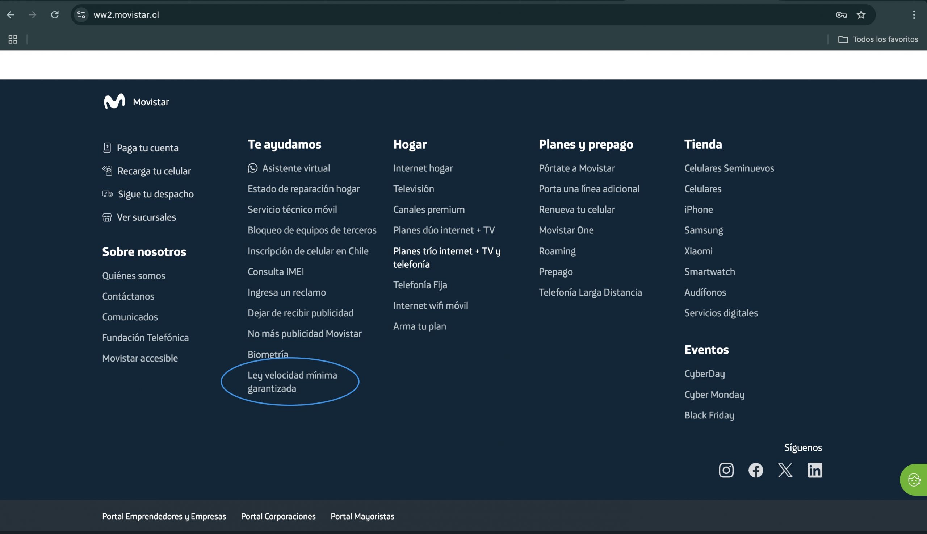The width and height of the screenshot is (927, 534).
Task: Open CyberDay event link
Action: (x=705, y=374)
